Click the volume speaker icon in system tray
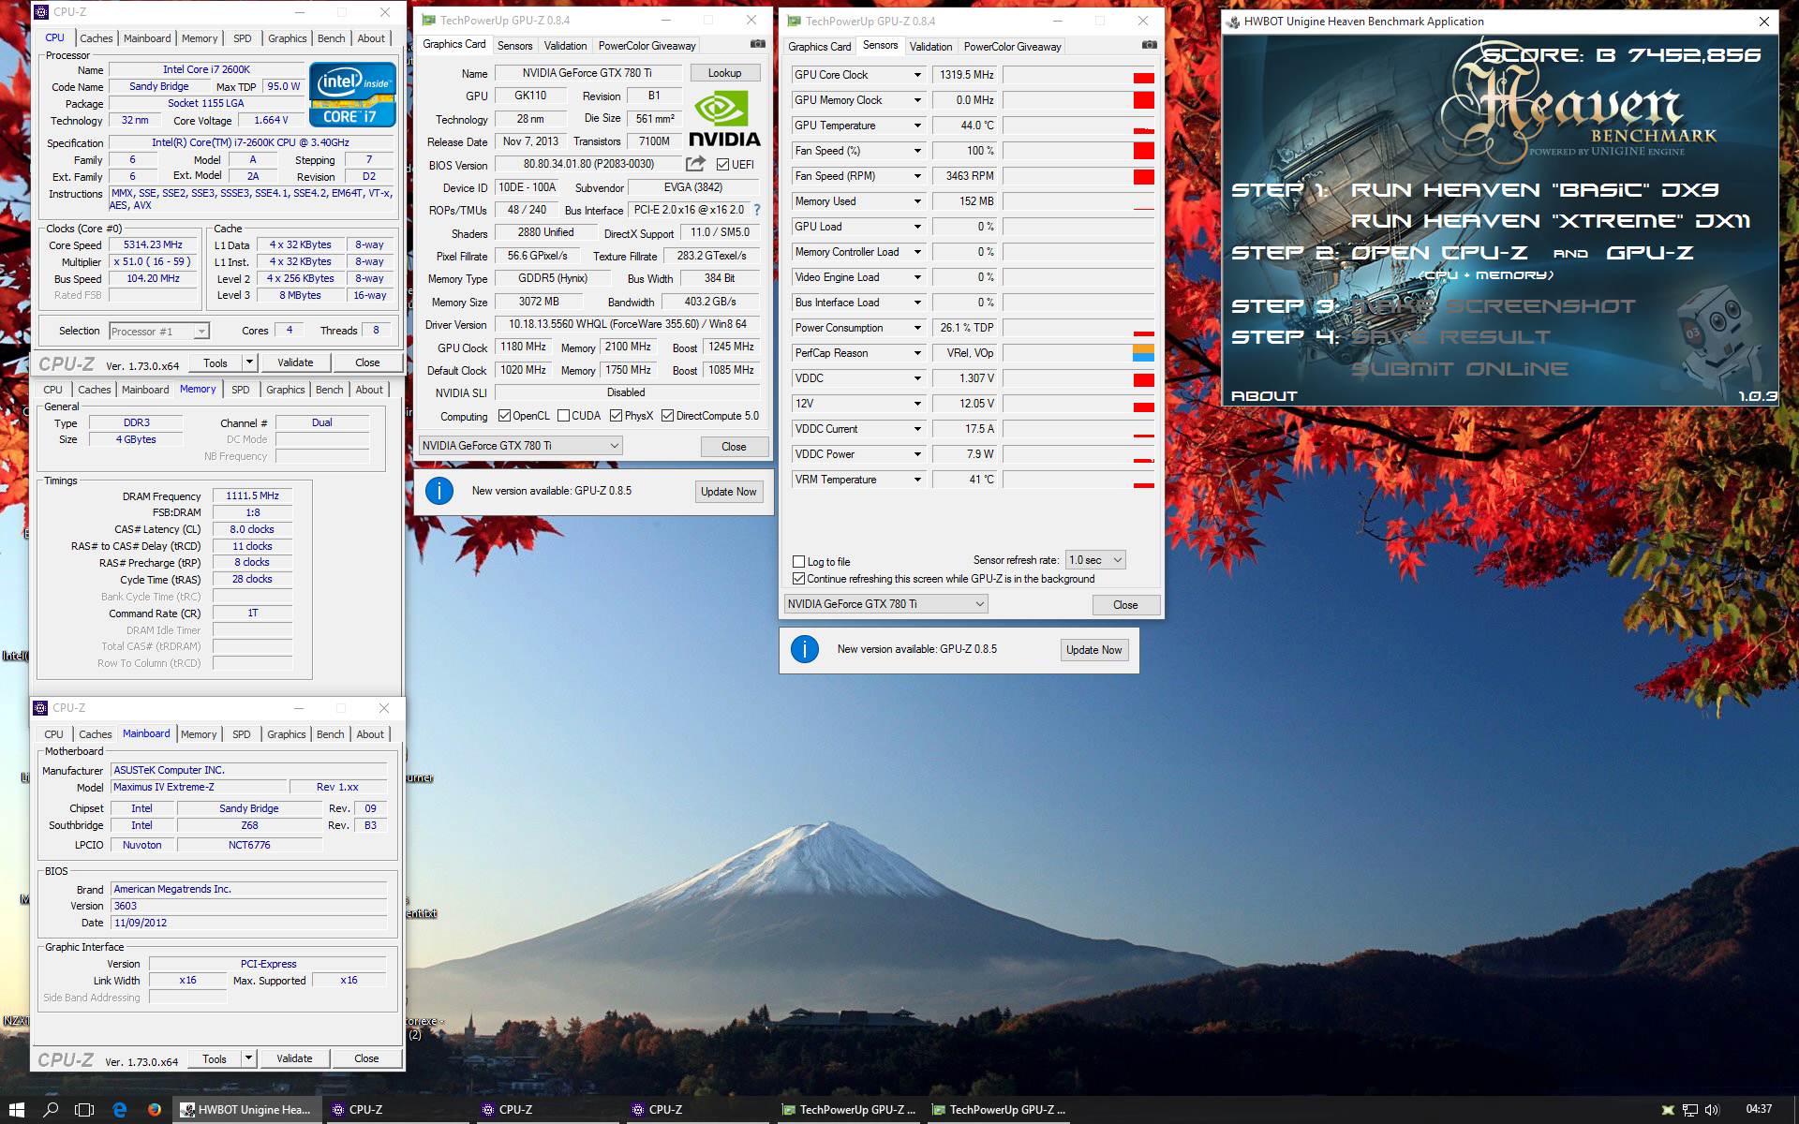 [x=1712, y=1110]
